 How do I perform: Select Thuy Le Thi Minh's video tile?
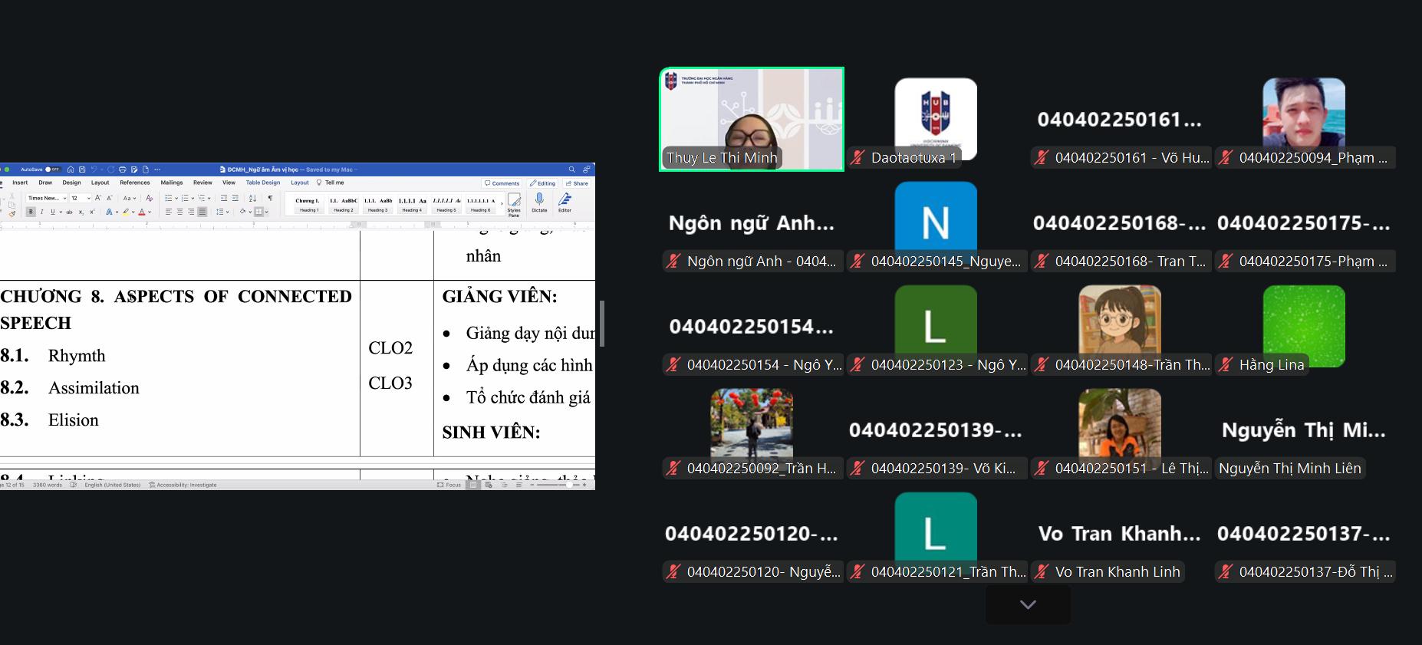click(752, 119)
